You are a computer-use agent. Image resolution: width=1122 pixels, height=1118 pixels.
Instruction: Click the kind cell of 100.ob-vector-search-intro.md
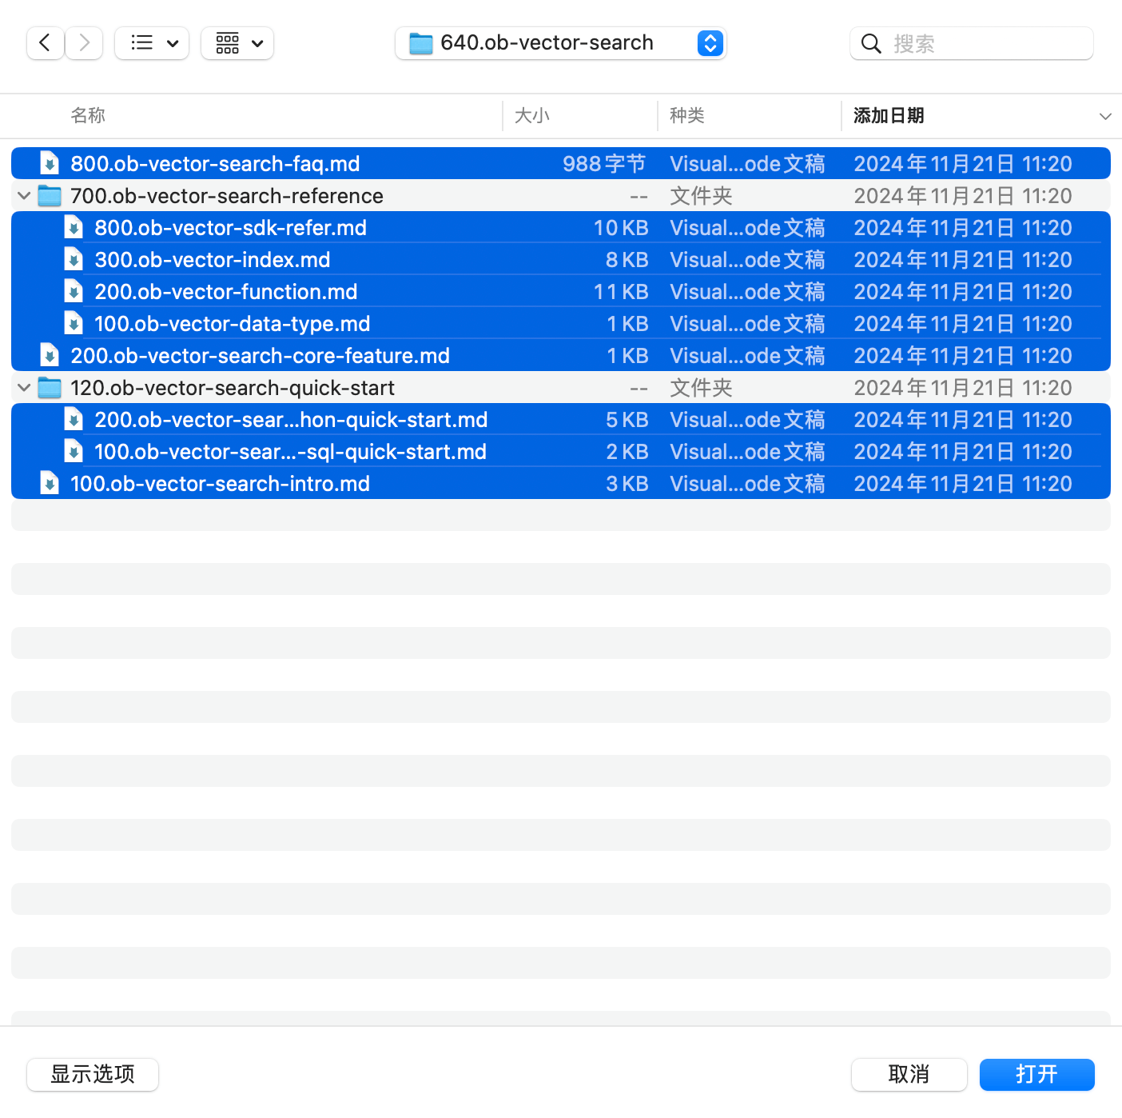pos(747,484)
